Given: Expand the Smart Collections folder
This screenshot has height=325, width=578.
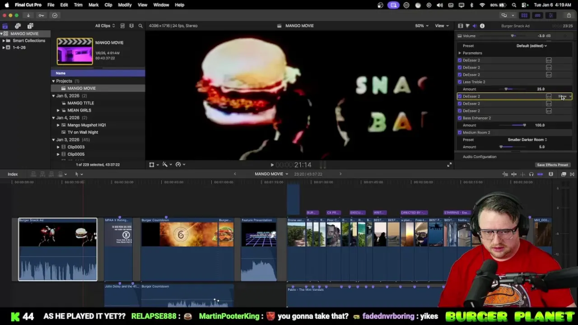Looking at the screenshot, I should click(3, 41).
